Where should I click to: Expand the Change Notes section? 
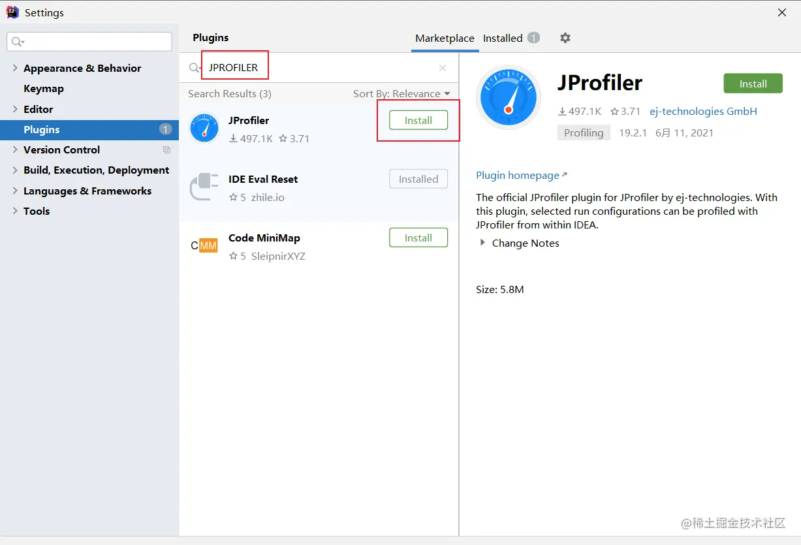483,243
